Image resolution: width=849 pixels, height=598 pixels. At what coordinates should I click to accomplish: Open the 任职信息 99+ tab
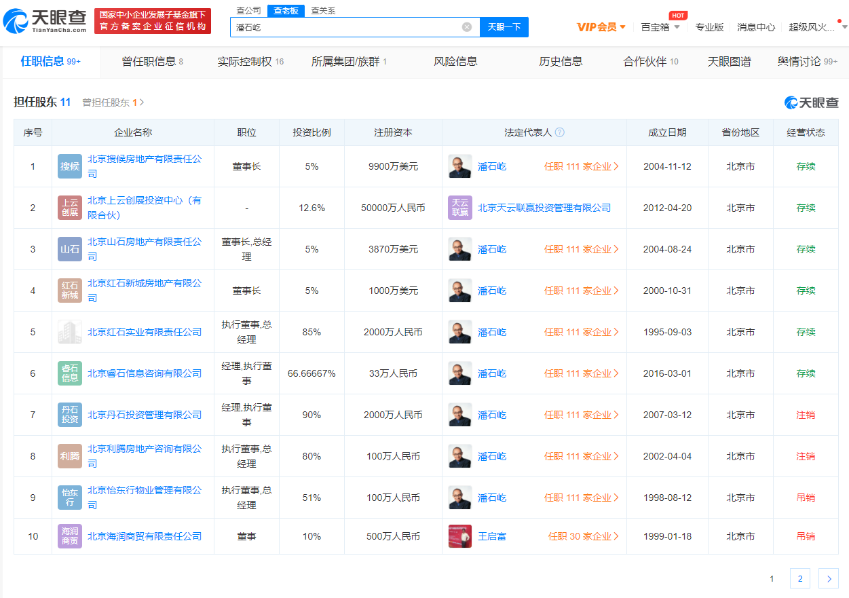(51, 62)
